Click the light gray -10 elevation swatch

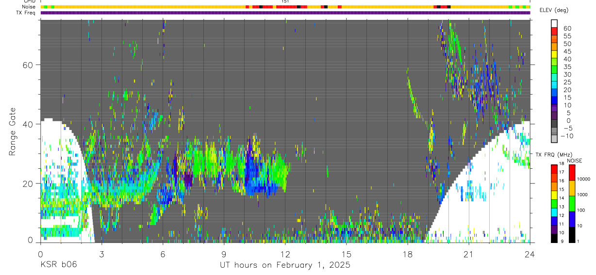click(555, 140)
